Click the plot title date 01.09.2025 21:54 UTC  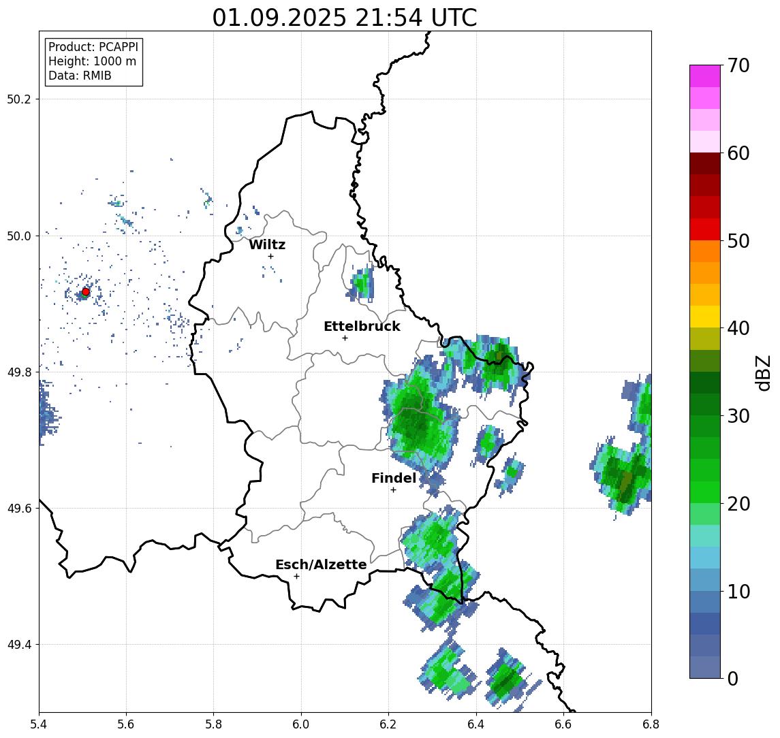[345, 18]
